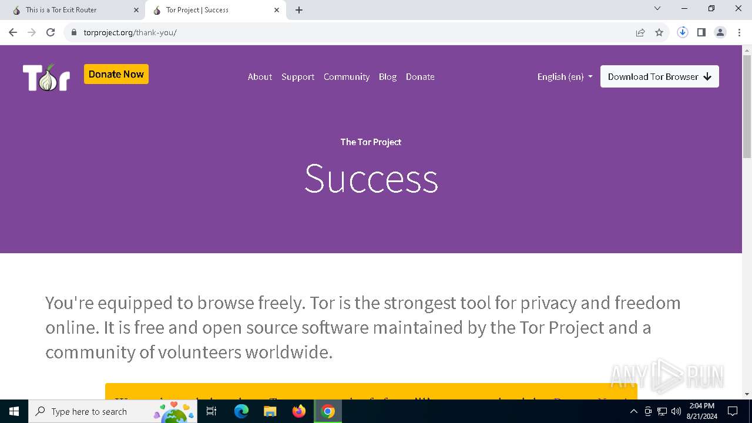The width and height of the screenshot is (752, 423).
Task: Bookmark this tab with the star icon
Action: point(659,32)
